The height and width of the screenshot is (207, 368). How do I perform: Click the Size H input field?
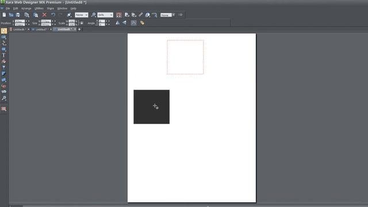pos(46,24)
